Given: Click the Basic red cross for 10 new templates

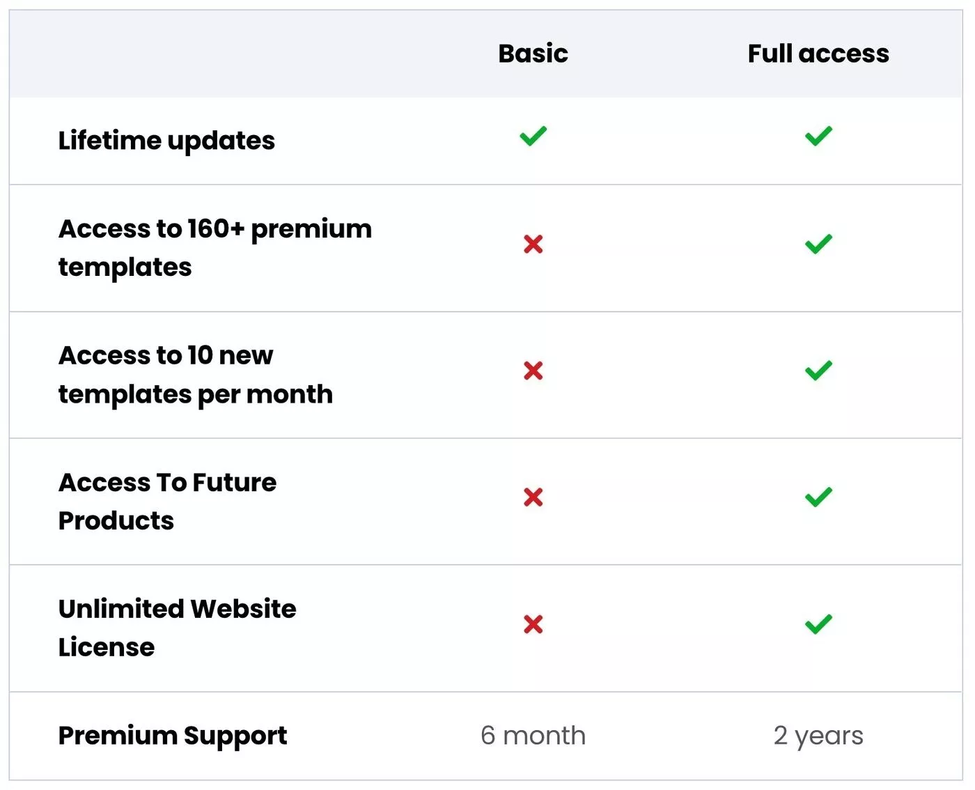Looking at the screenshot, I should click(x=533, y=371).
